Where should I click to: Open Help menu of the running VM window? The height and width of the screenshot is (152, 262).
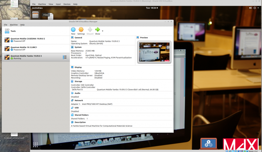tap(75, 4)
